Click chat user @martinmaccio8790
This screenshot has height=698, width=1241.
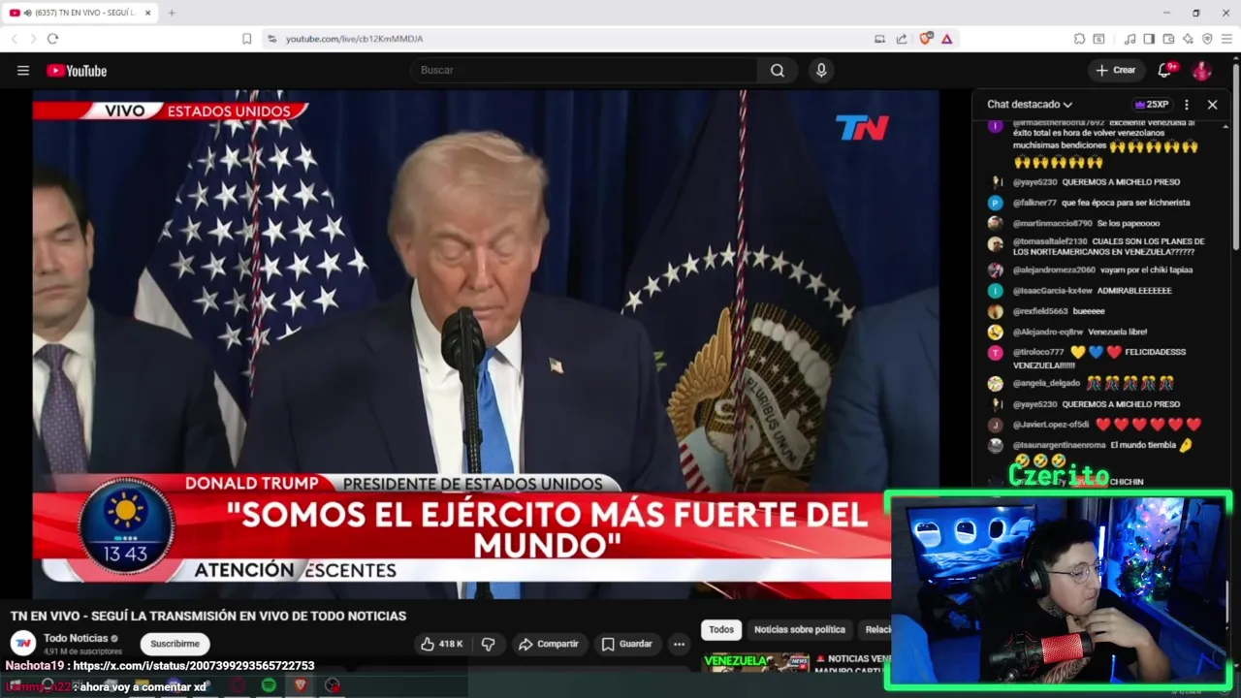1052,223
